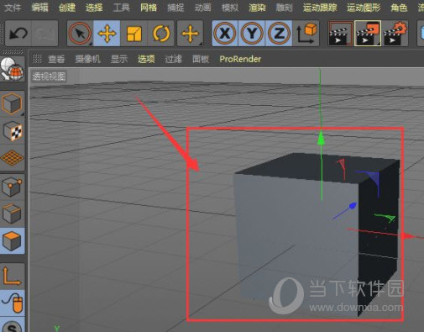Click the green Y-axis arrow handle
The height and width of the screenshot is (332, 424).
321,138
